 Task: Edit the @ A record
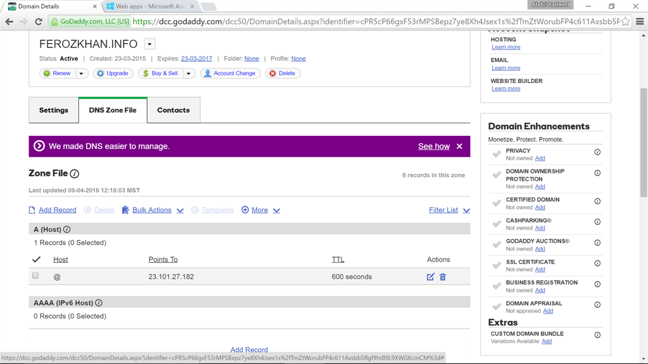[x=430, y=277]
